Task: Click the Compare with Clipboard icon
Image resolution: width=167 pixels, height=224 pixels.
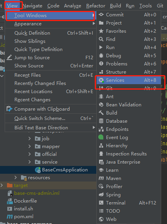Action: coord(9,109)
